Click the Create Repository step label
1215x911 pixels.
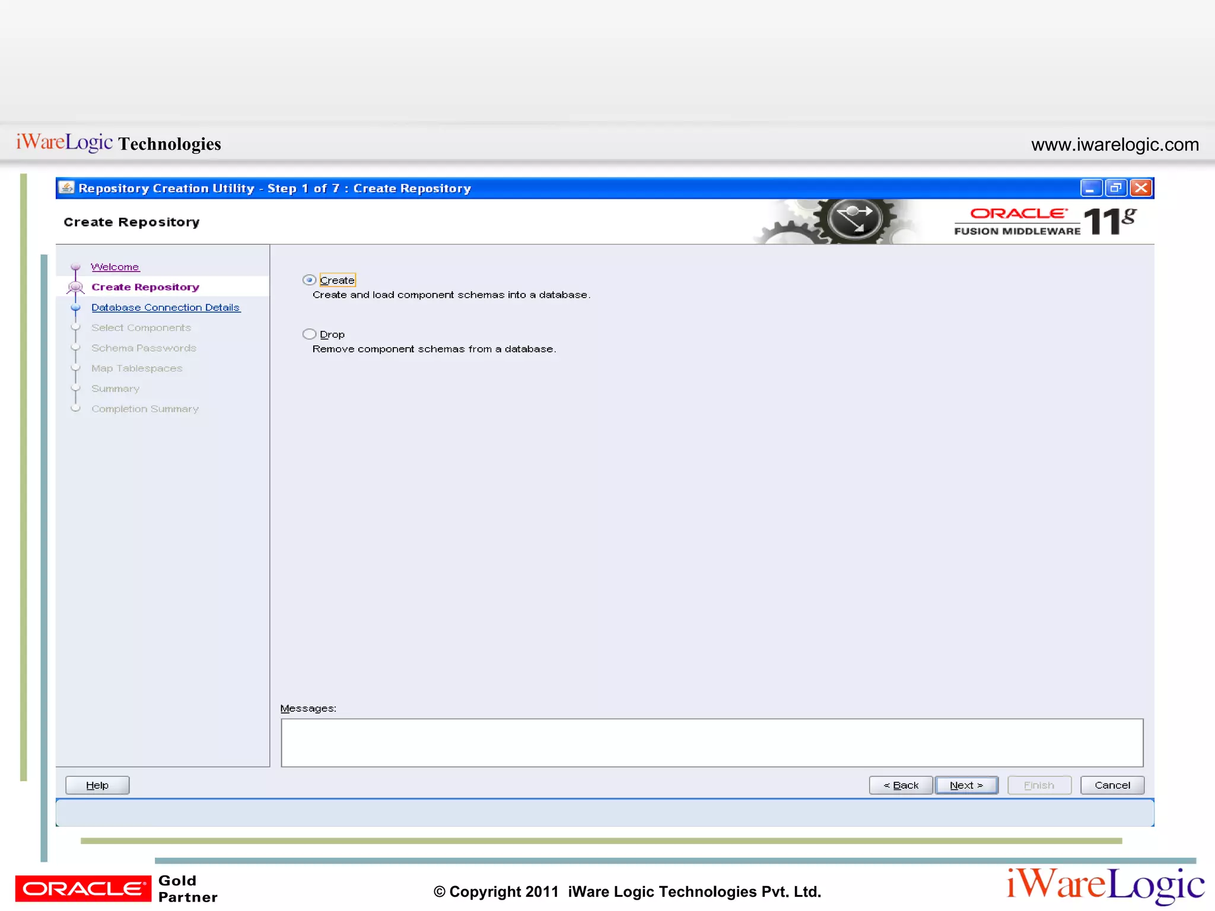(x=145, y=287)
